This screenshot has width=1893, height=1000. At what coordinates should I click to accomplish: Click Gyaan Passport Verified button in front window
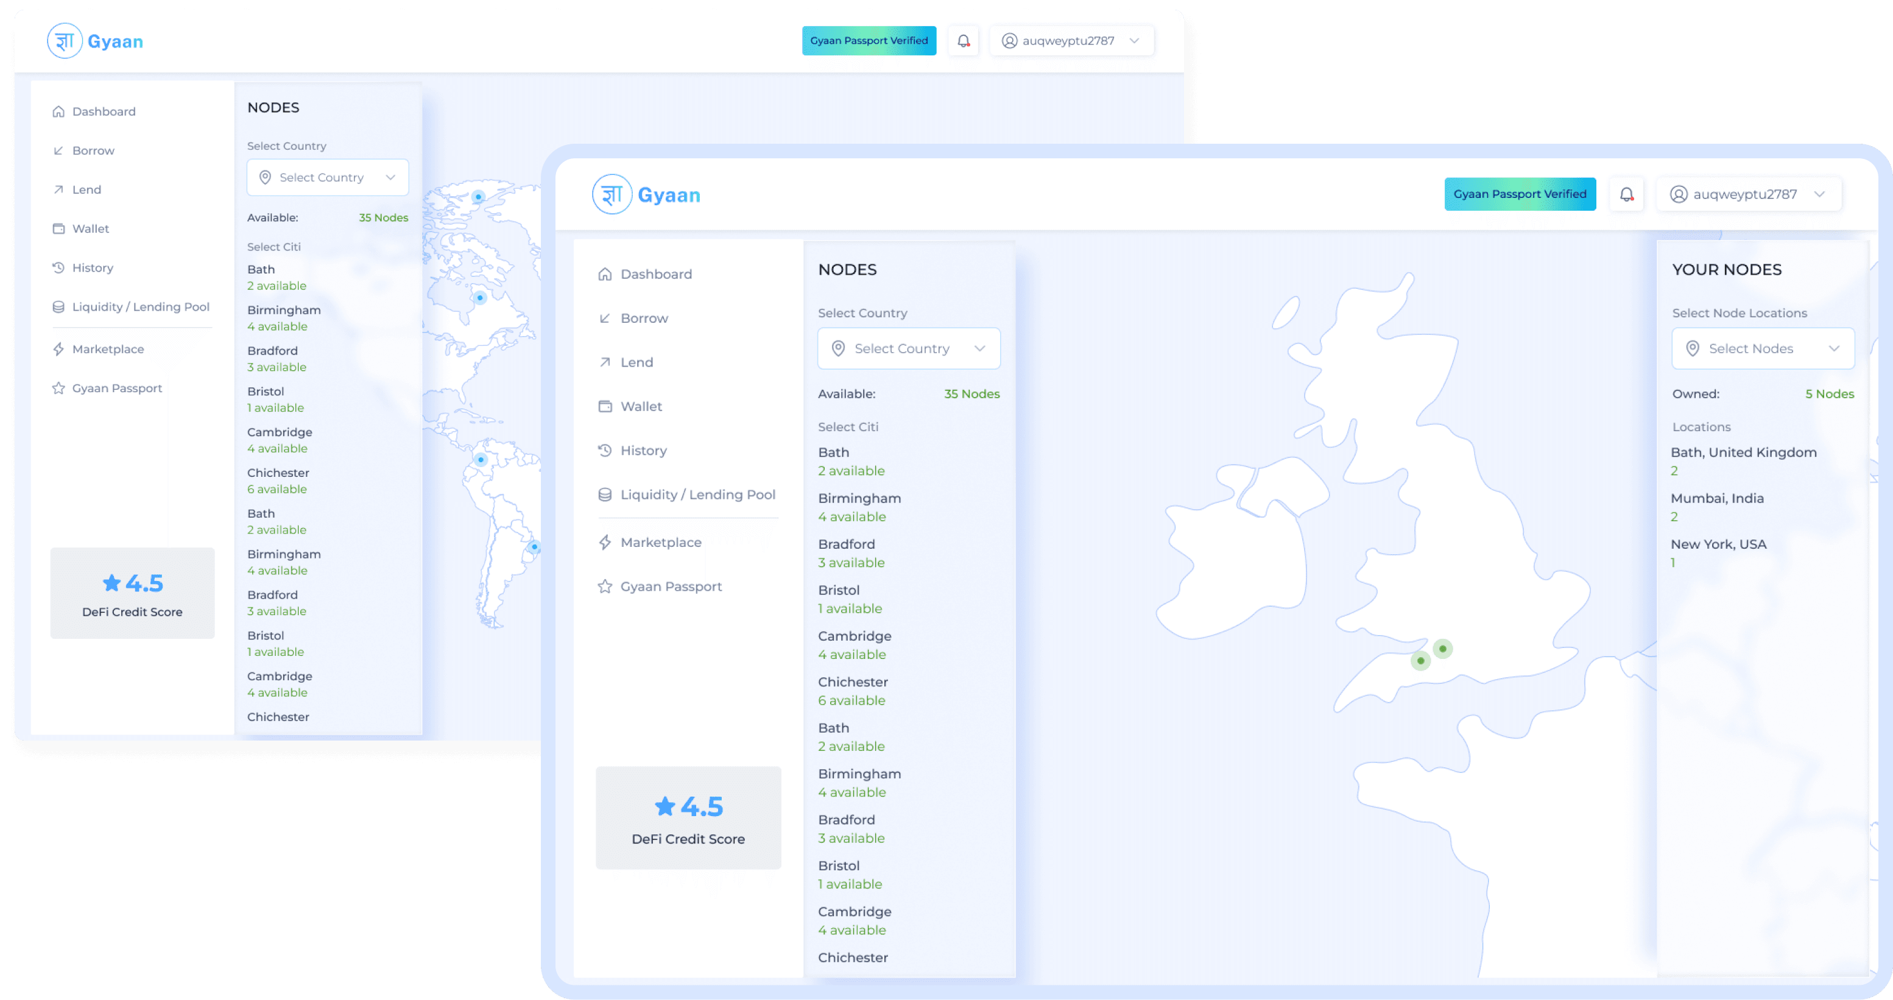click(x=1520, y=194)
